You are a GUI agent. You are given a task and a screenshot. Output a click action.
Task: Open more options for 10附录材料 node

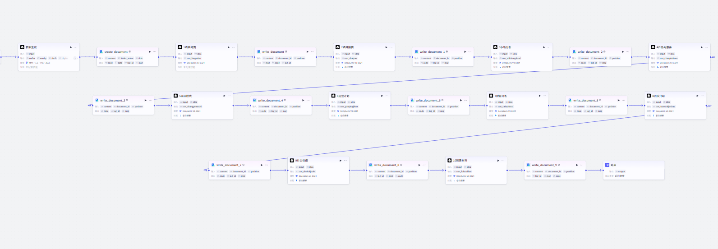pyautogui.click(x=503, y=160)
